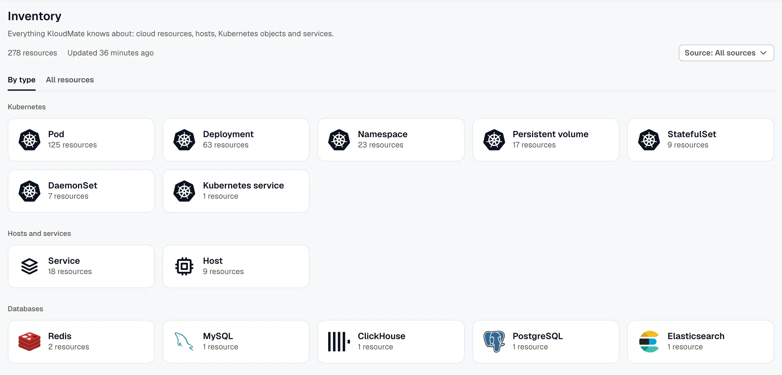
Task: Click the MySQL dolphin logo
Action: click(x=184, y=342)
